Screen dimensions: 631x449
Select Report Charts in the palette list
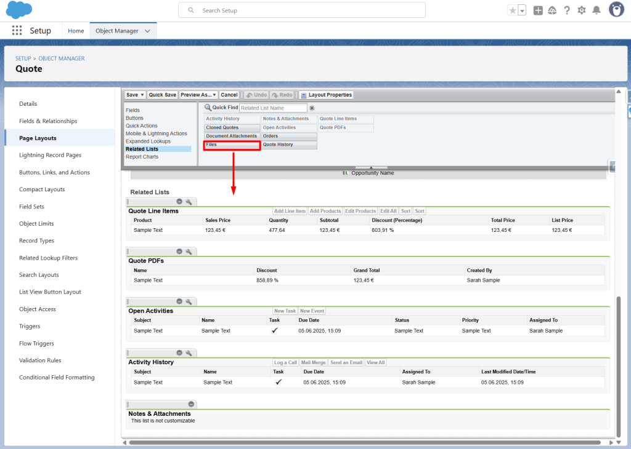pos(142,157)
